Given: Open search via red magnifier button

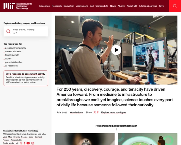Looking at the screenshot, I should [x=175, y=6].
